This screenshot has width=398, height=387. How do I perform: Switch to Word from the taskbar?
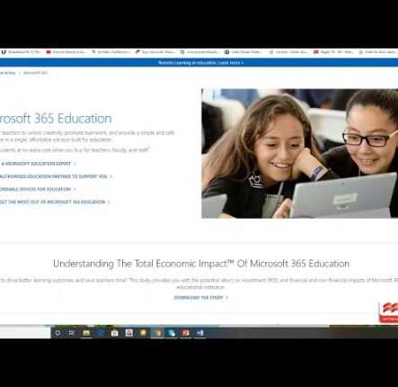coord(199,333)
